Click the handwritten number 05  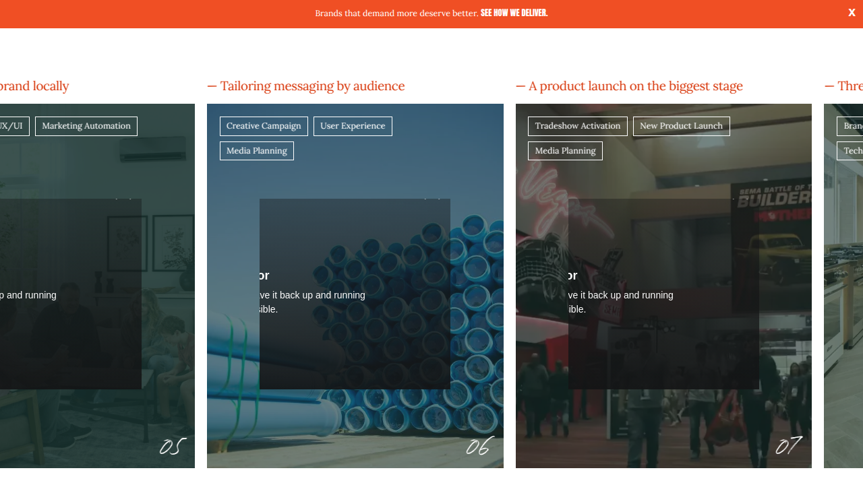point(172,446)
